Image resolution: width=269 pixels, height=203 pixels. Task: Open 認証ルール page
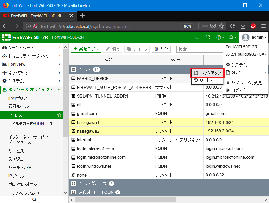coord(31,106)
